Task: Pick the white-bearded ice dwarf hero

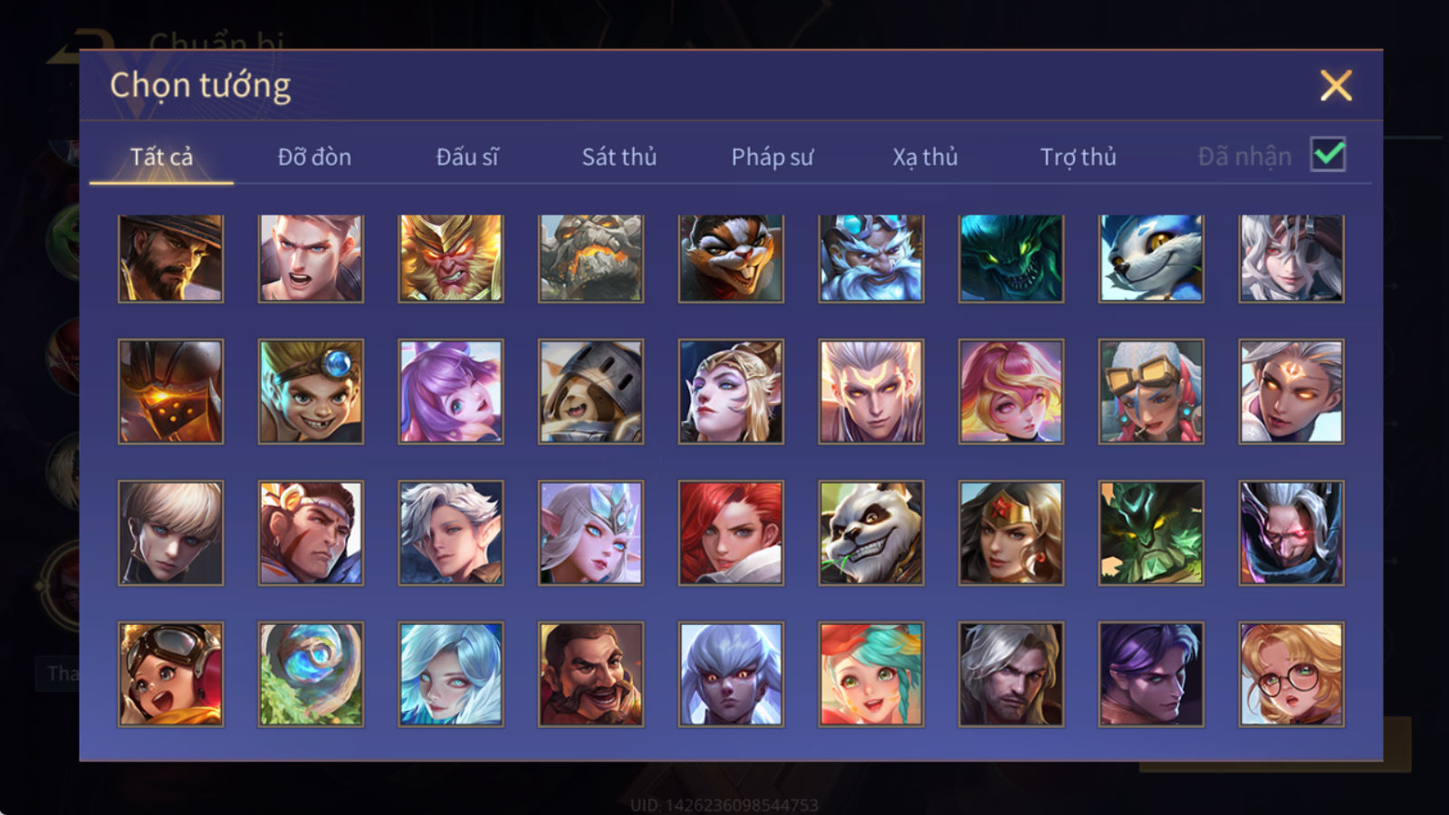Action: point(871,258)
